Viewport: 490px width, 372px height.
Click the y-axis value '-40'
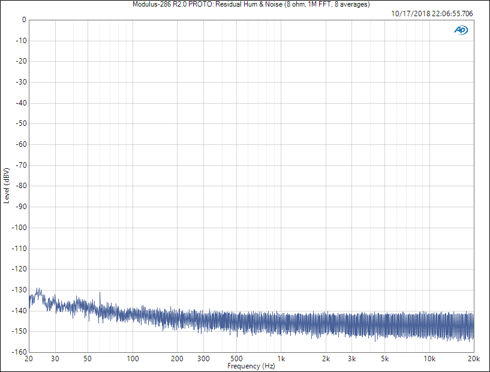[22, 102]
